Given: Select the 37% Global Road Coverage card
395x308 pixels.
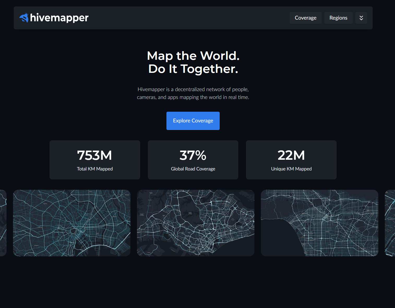Looking at the screenshot, I should 193,160.
